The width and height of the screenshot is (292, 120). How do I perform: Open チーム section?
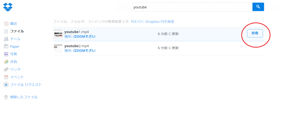(15, 39)
